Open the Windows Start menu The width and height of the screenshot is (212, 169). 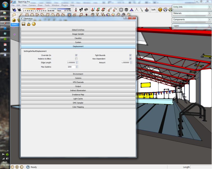5,4
